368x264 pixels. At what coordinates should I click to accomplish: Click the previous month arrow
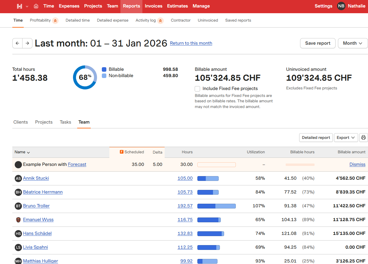coord(17,43)
